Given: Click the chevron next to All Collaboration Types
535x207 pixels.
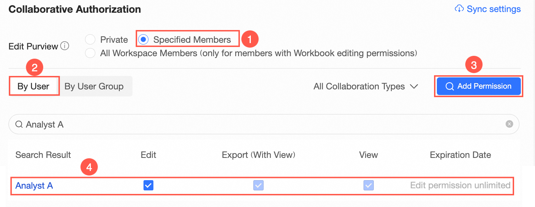Looking at the screenshot, I should coord(414,86).
